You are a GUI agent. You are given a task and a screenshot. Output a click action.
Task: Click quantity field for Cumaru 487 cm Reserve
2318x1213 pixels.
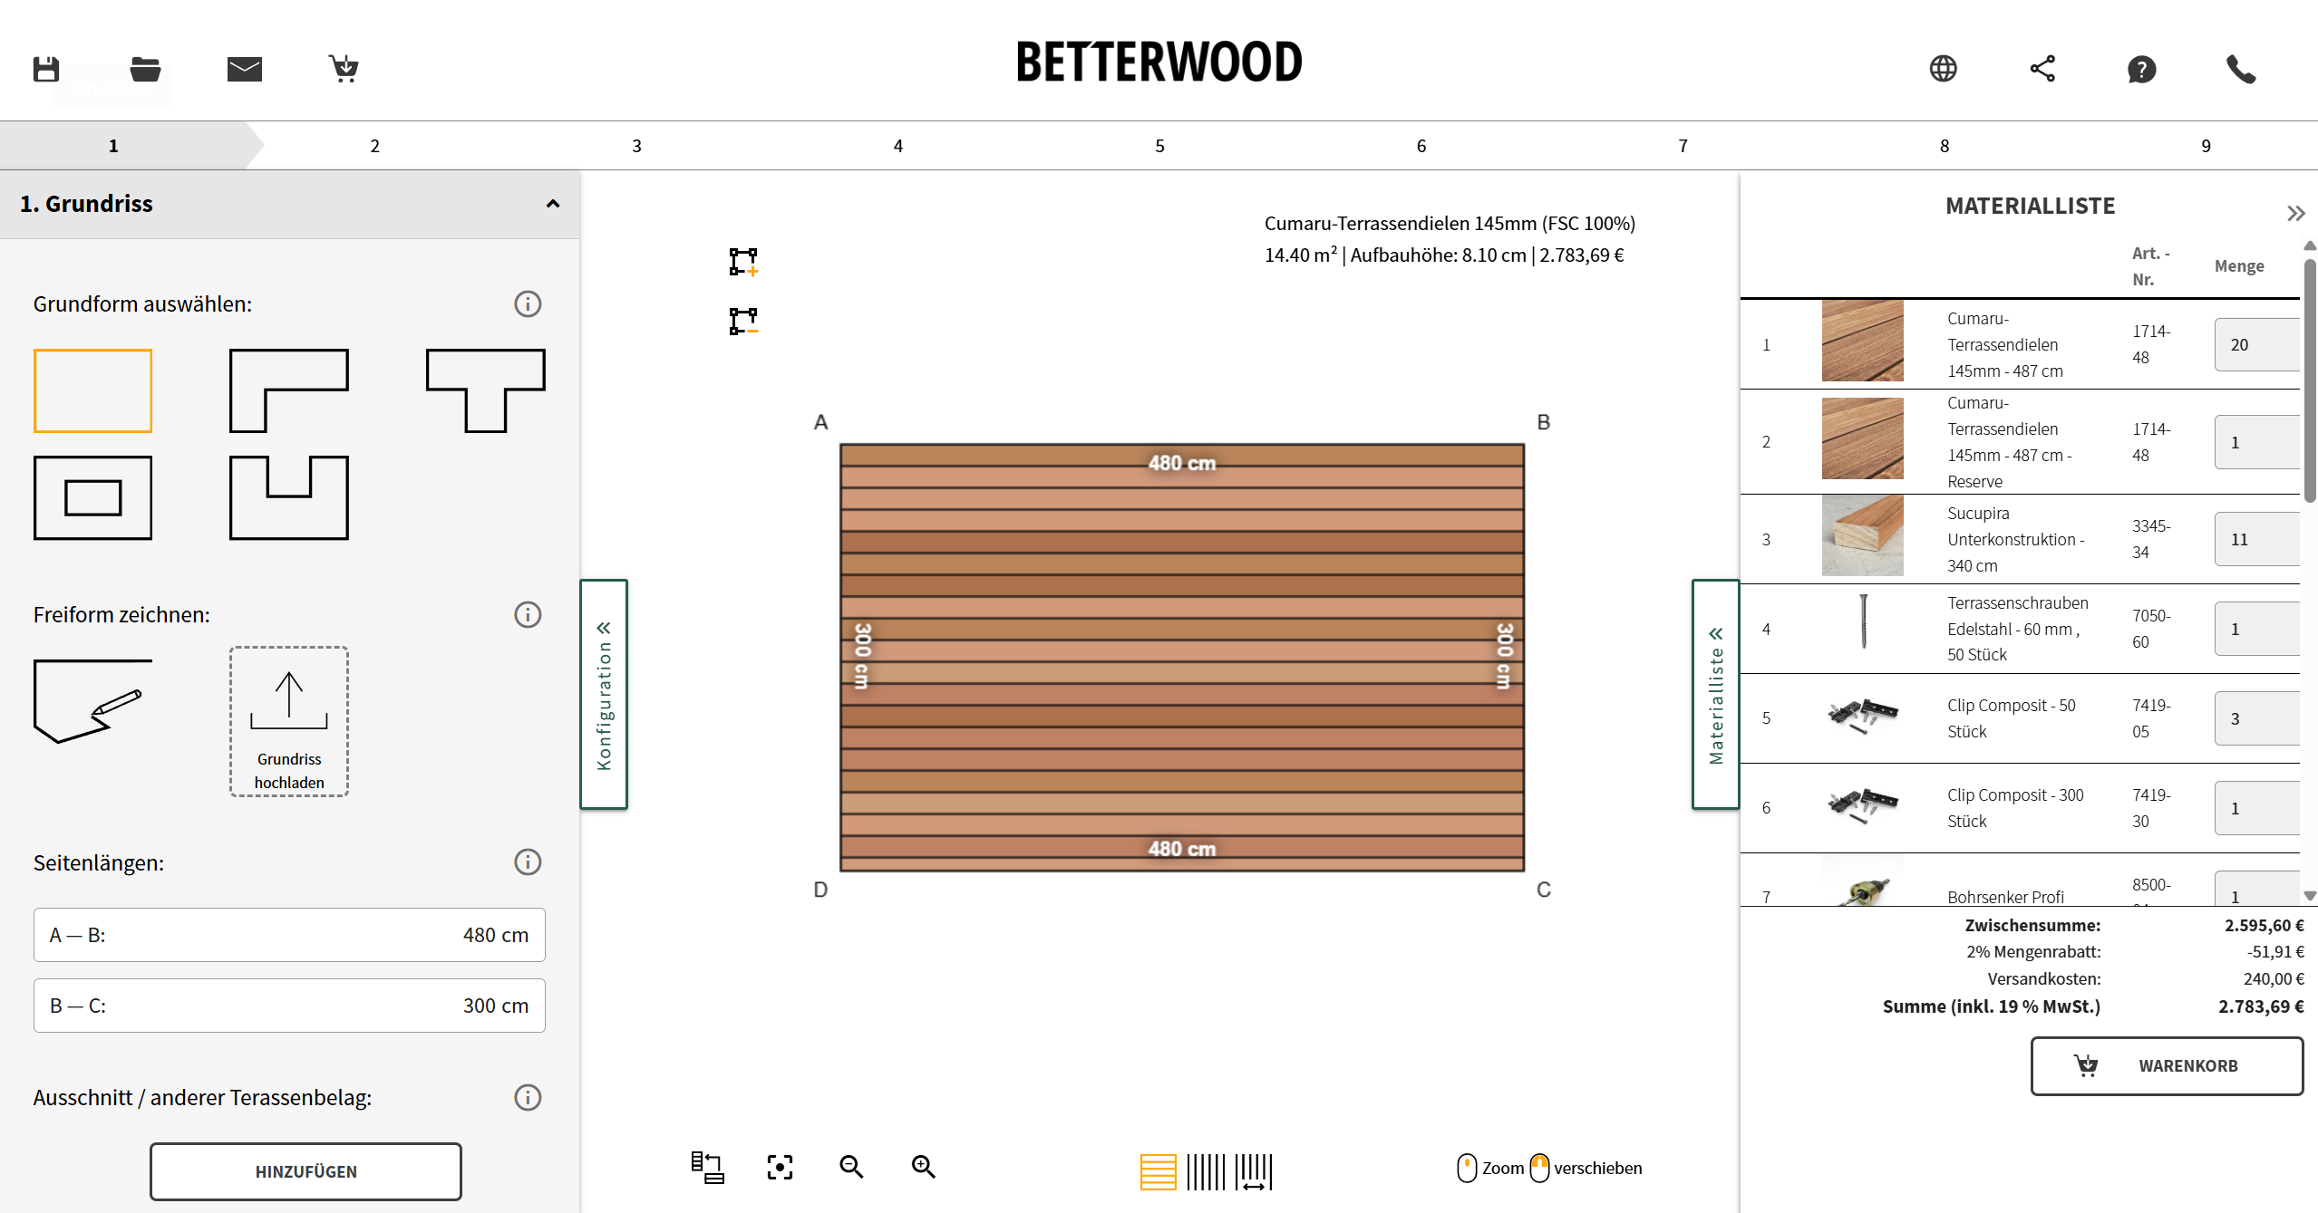click(x=2257, y=442)
